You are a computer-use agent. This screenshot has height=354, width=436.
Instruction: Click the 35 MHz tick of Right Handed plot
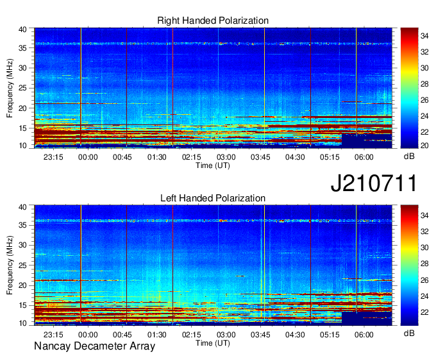(x=22, y=48)
